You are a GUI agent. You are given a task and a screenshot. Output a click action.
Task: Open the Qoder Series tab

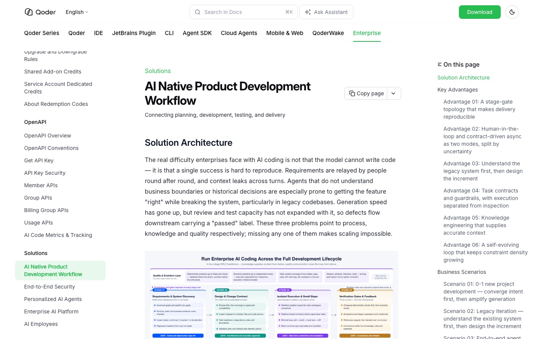[41, 33]
